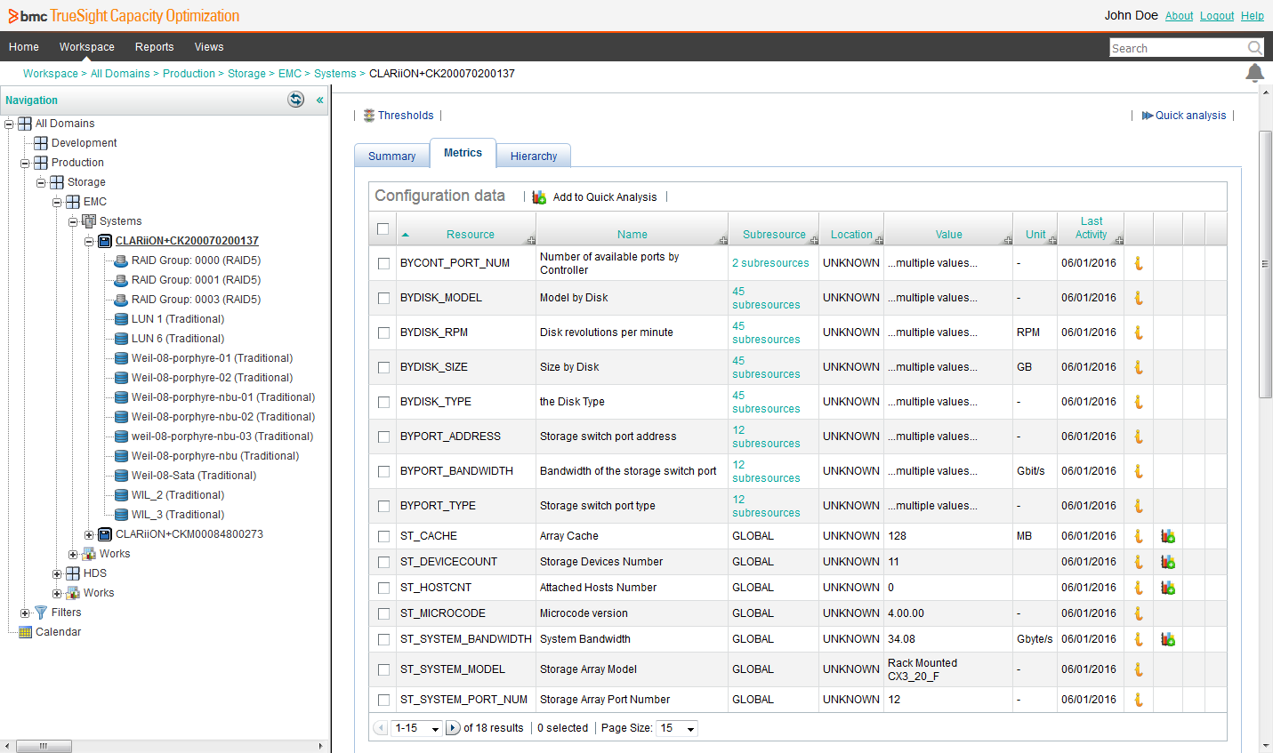Open the Workspace menu in top bar

coord(87,47)
